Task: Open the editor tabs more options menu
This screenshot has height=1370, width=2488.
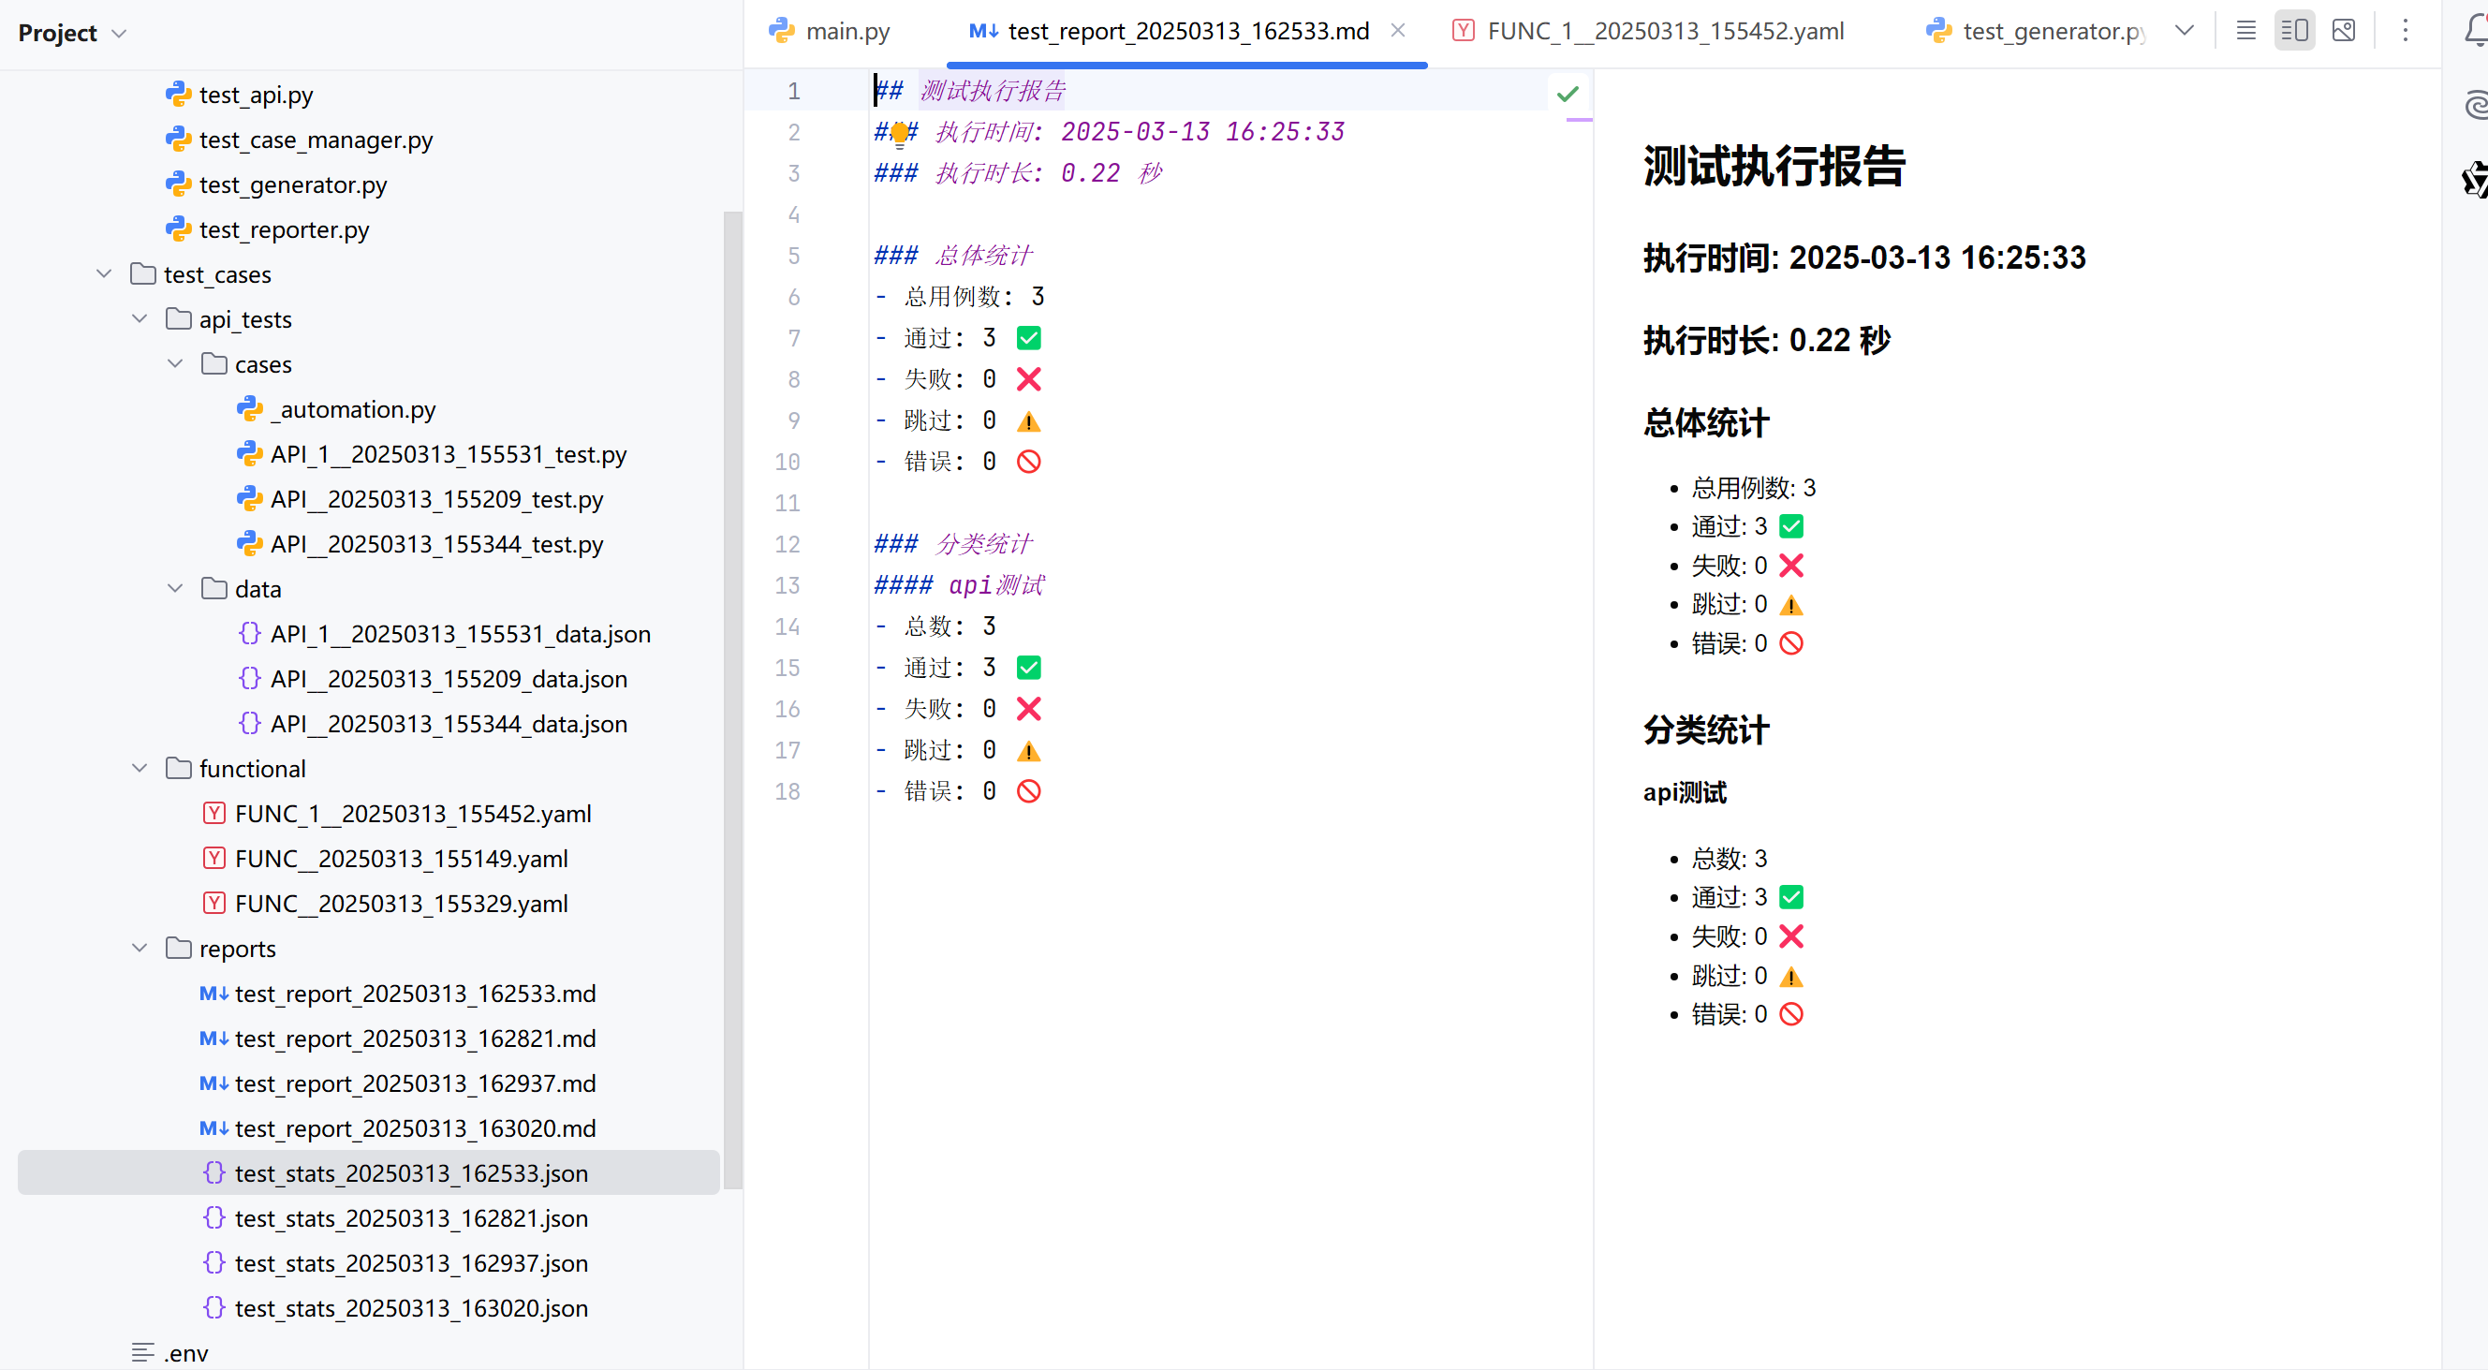Action: click(2405, 31)
